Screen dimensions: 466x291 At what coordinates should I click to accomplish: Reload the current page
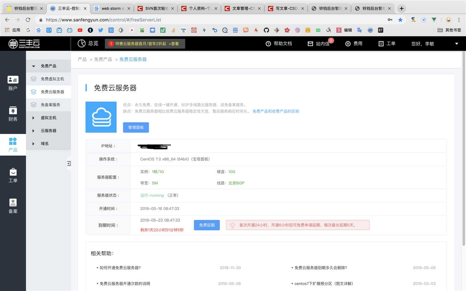28,20
